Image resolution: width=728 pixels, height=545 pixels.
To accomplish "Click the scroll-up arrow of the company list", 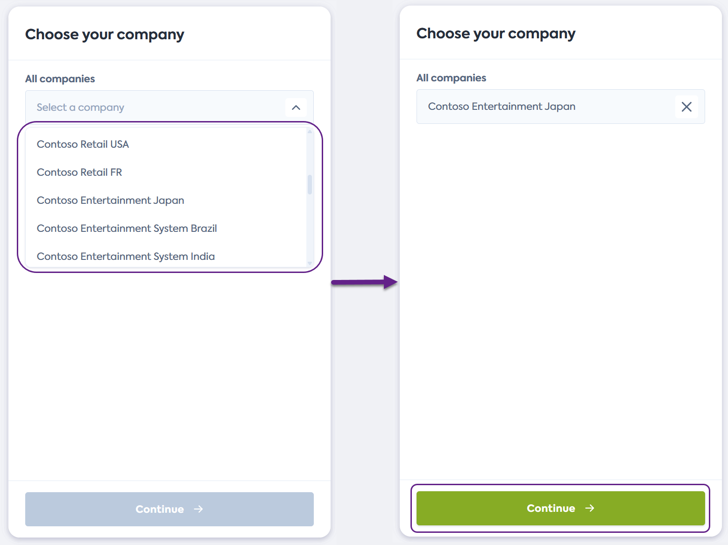I will (310, 132).
